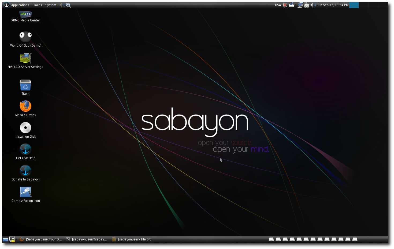Launch World Of Goo (Demo) icon
The height and width of the screenshot is (249, 394).
point(25,39)
